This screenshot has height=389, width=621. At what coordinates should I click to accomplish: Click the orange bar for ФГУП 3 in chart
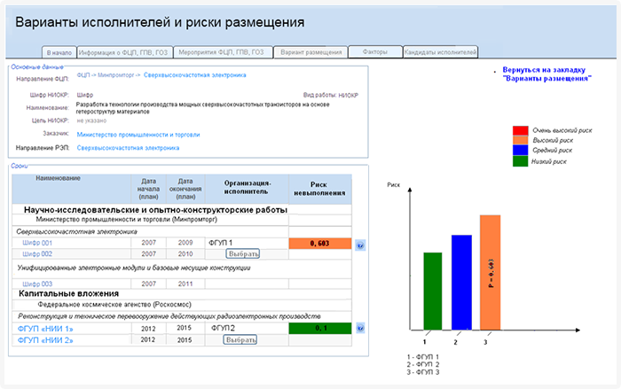click(x=490, y=270)
